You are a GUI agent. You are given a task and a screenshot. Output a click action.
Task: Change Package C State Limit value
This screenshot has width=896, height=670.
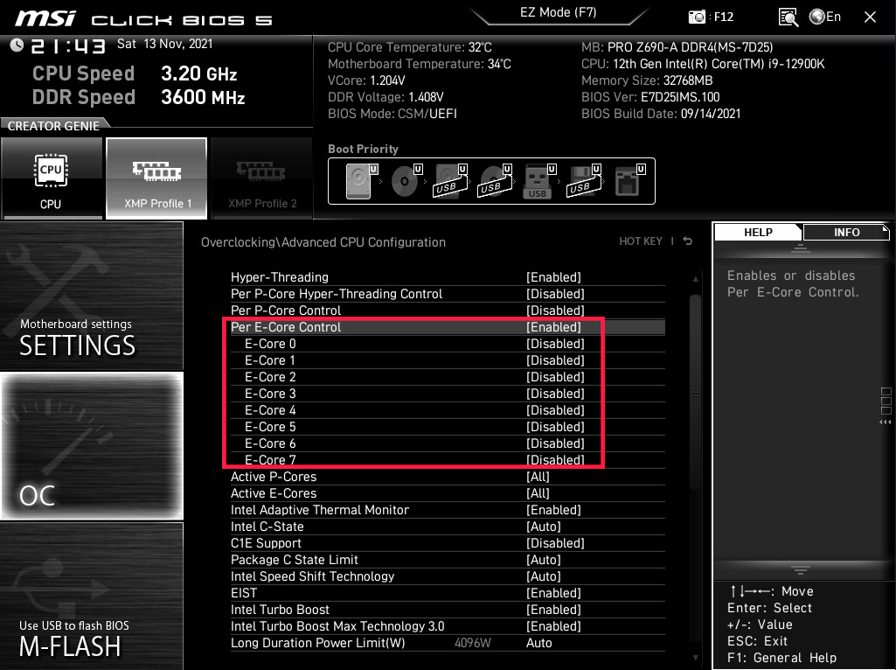pos(543,560)
